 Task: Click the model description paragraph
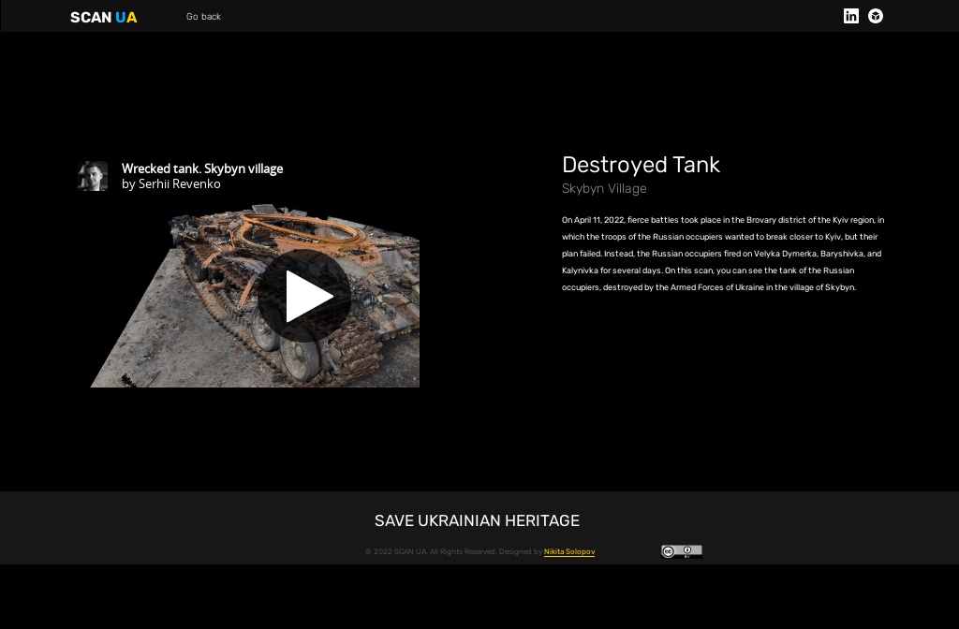pos(723,254)
